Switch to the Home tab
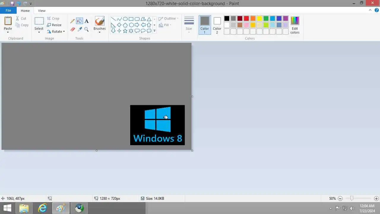The image size is (380, 214). click(x=25, y=10)
